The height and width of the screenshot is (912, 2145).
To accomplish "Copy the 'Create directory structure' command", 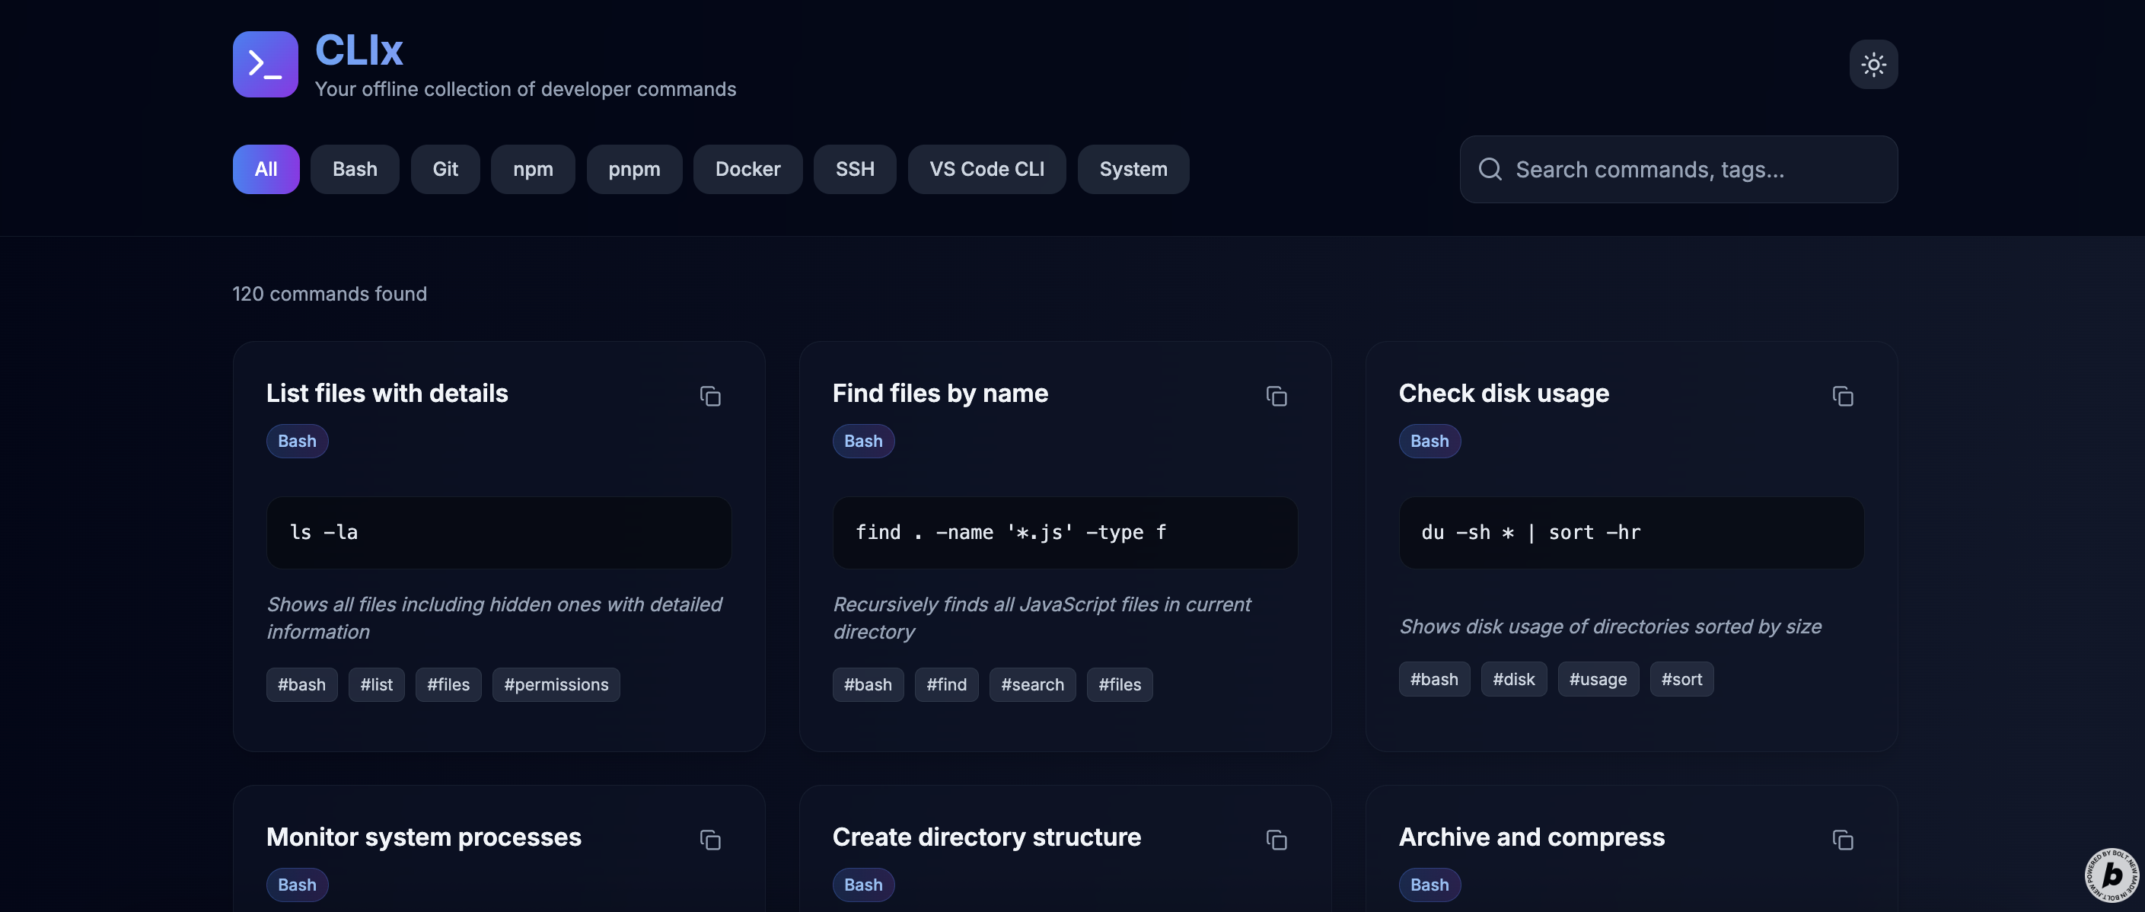I will (x=1276, y=840).
